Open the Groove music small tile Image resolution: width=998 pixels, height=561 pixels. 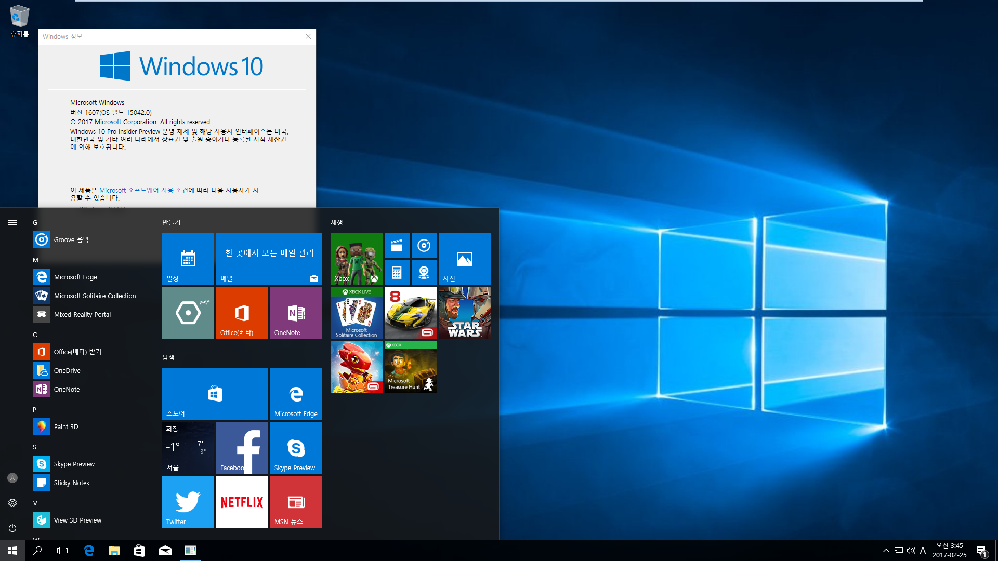[x=424, y=246]
